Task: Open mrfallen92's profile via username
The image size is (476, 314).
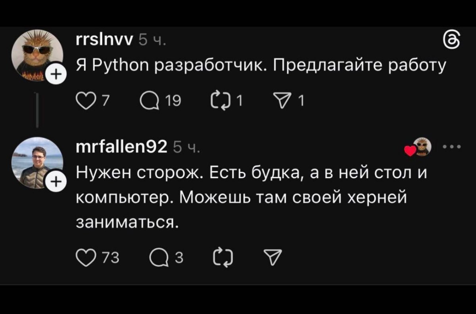Action: [x=121, y=147]
